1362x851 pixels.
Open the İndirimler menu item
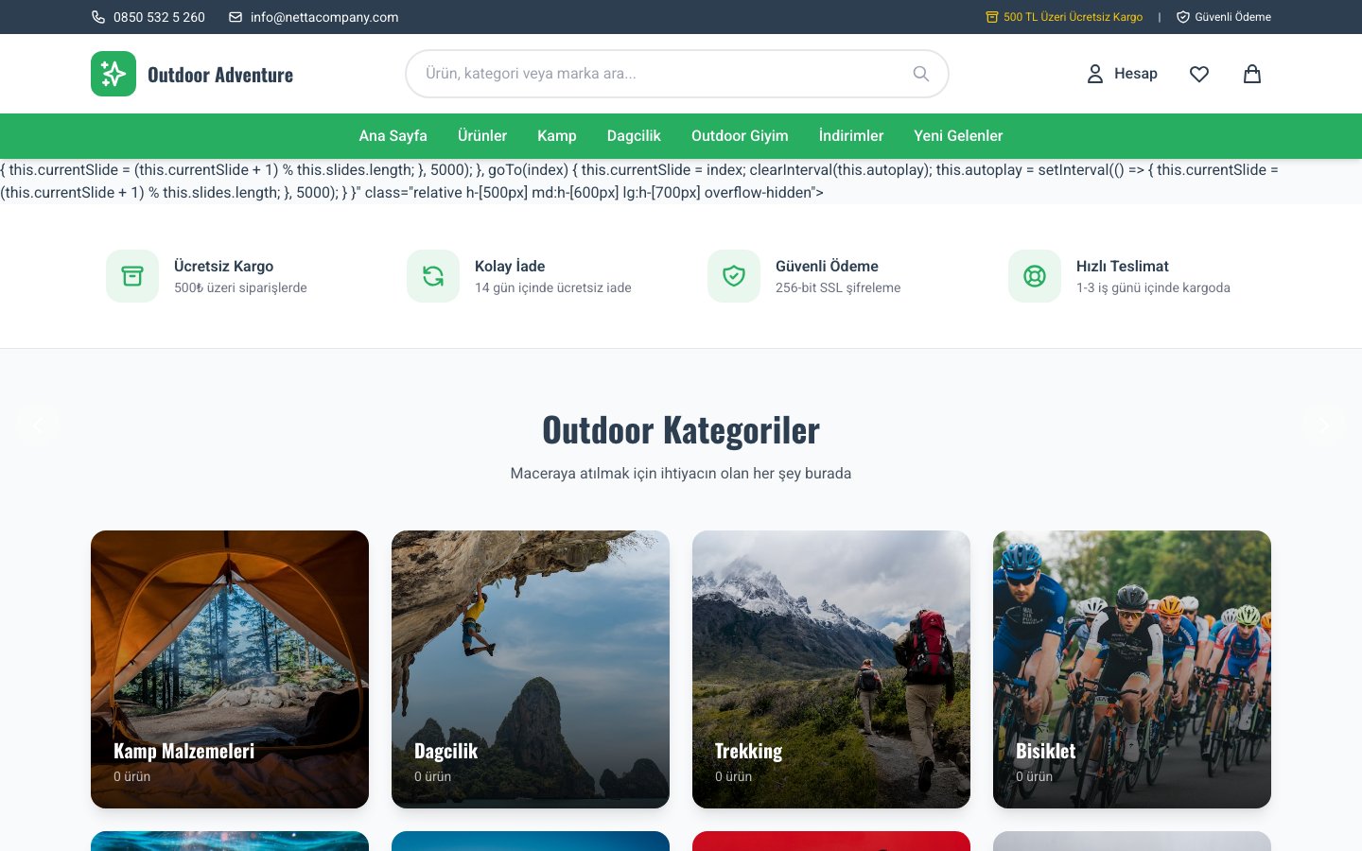[851, 136]
